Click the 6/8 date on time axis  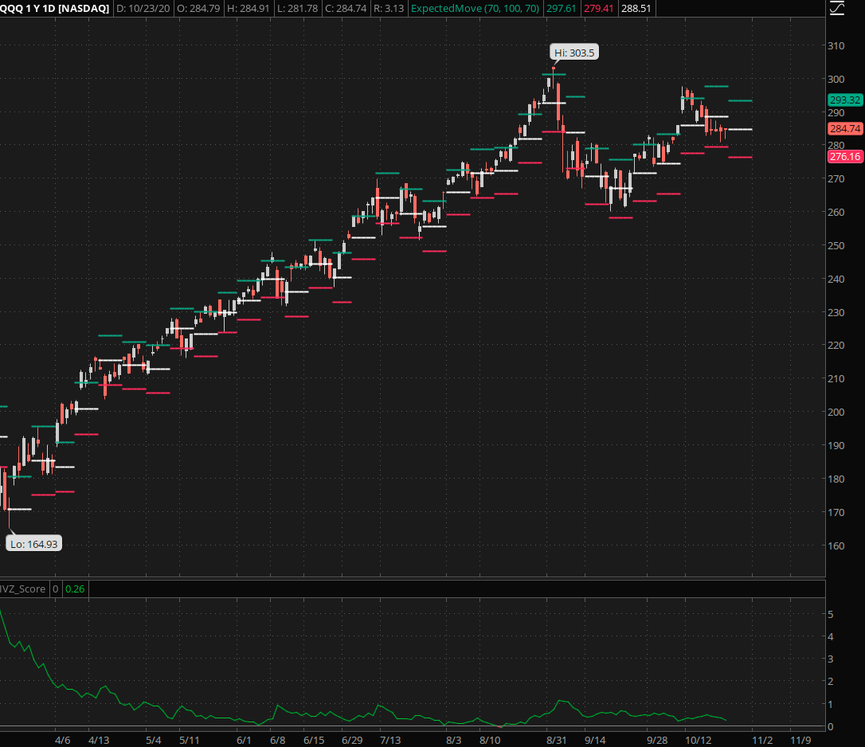pyautogui.click(x=277, y=740)
